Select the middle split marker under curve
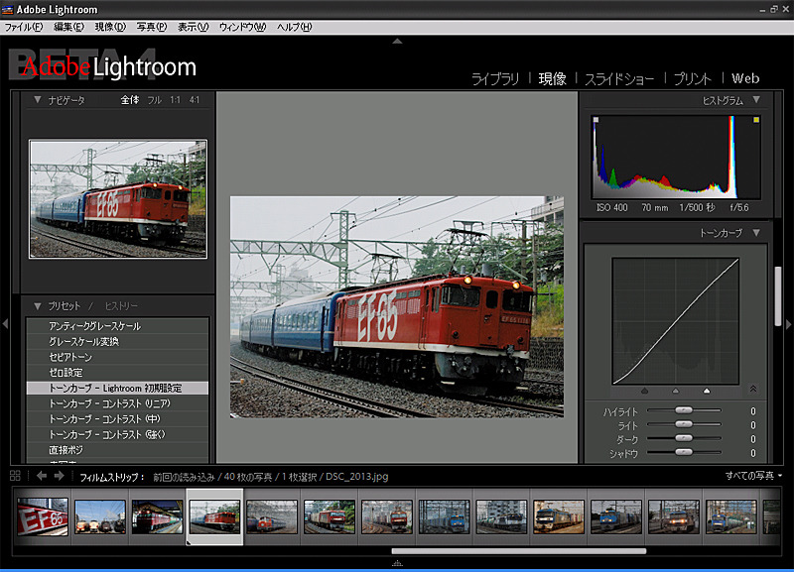 (x=676, y=391)
